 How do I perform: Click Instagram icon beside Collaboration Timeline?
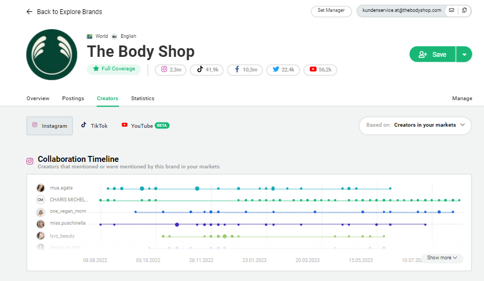30,161
